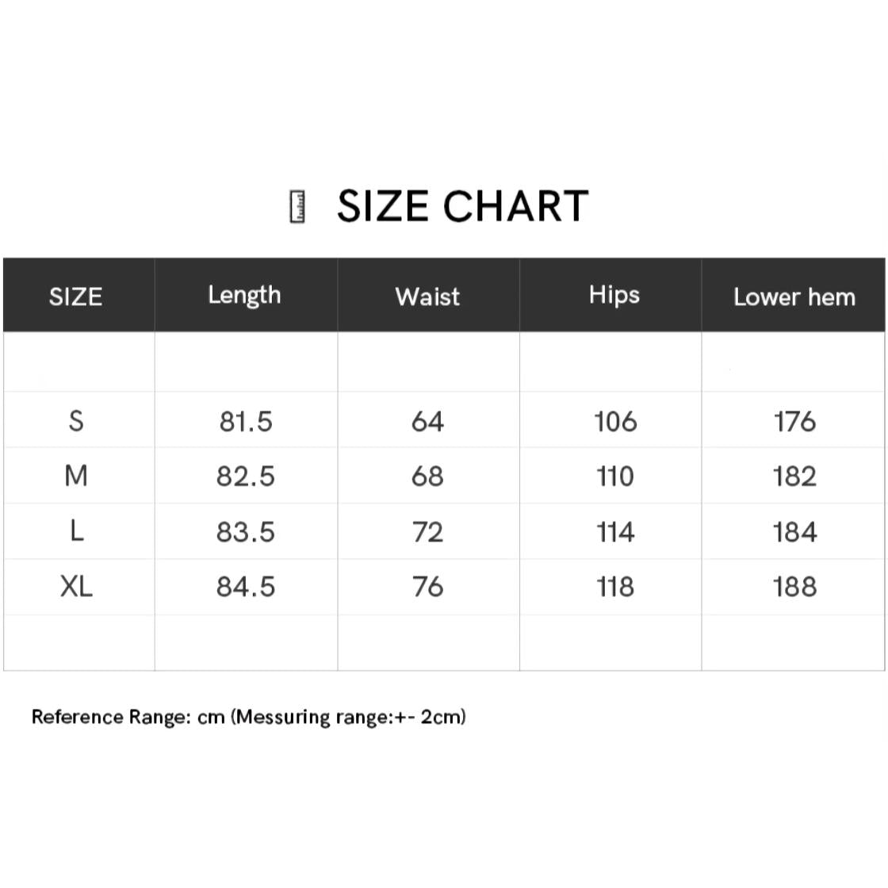The height and width of the screenshot is (888, 888).
Task: Select the SIZE column header
Action: [76, 297]
